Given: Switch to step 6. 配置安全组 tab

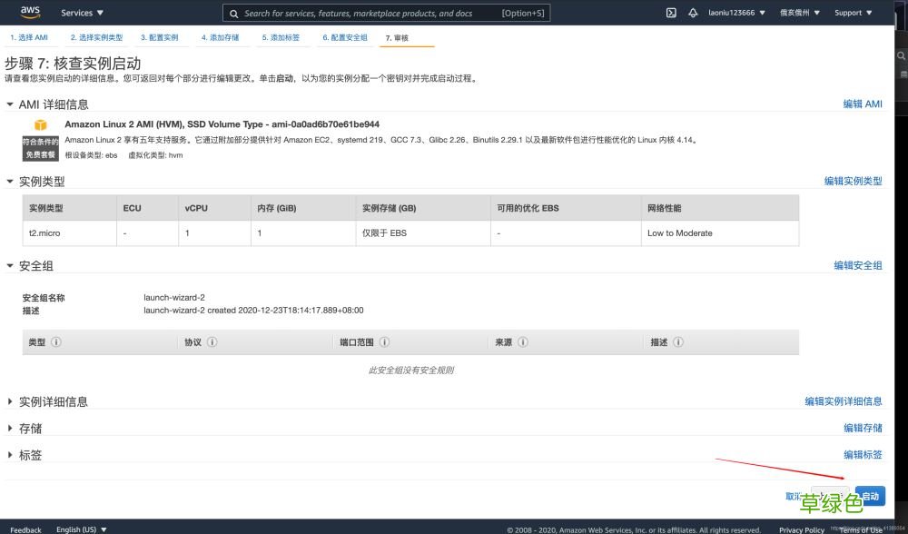Looking at the screenshot, I should tap(345, 37).
